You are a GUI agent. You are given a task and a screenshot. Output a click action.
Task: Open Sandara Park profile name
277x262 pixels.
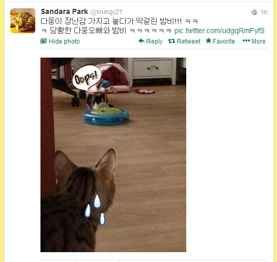tap(64, 11)
